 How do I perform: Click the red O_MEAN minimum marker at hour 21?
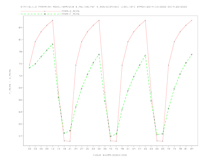click(x=70, y=141)
